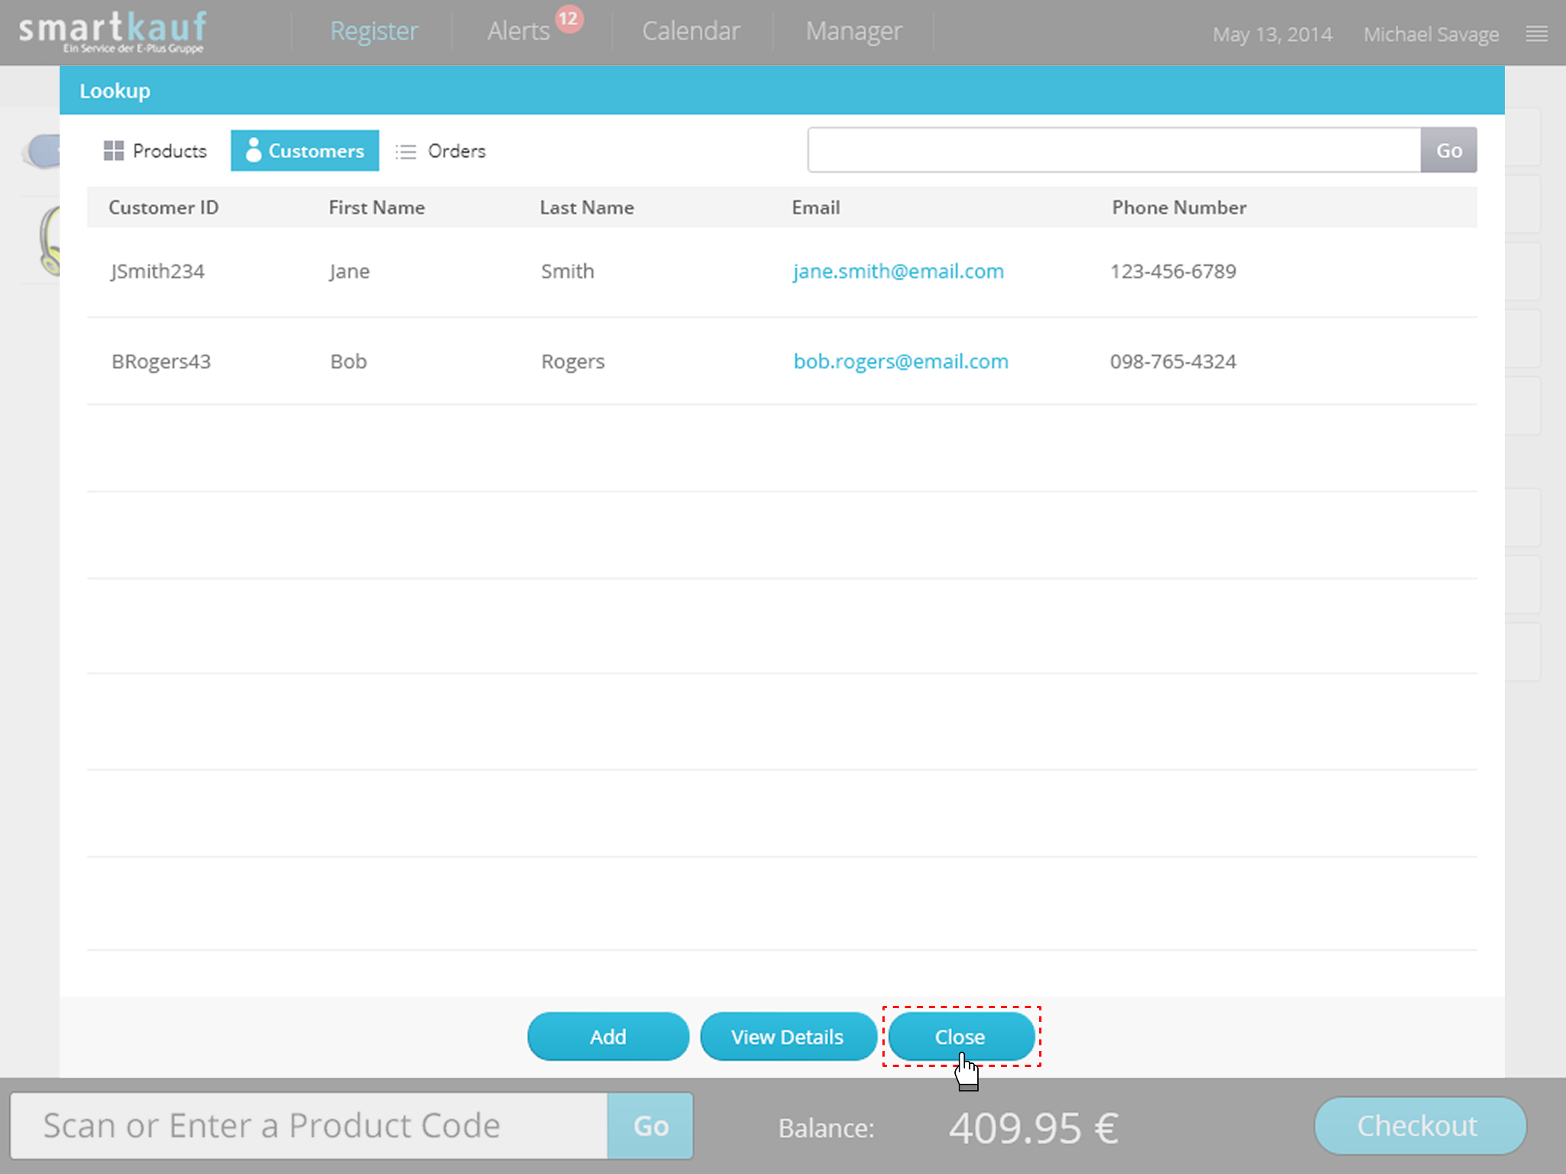This screenshot has width=1566, height=1174.
Task: Click the Products grid icon
Action: (x=113, y=151)
